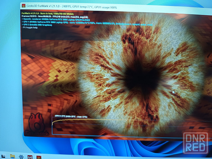Select the FurMark icon on the taskbar
The width and height of the screenshot is (212, 159).
[39, 157]
